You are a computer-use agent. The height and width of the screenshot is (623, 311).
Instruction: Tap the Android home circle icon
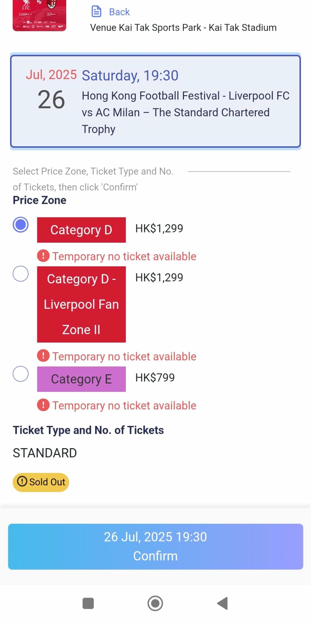point(155,603)
